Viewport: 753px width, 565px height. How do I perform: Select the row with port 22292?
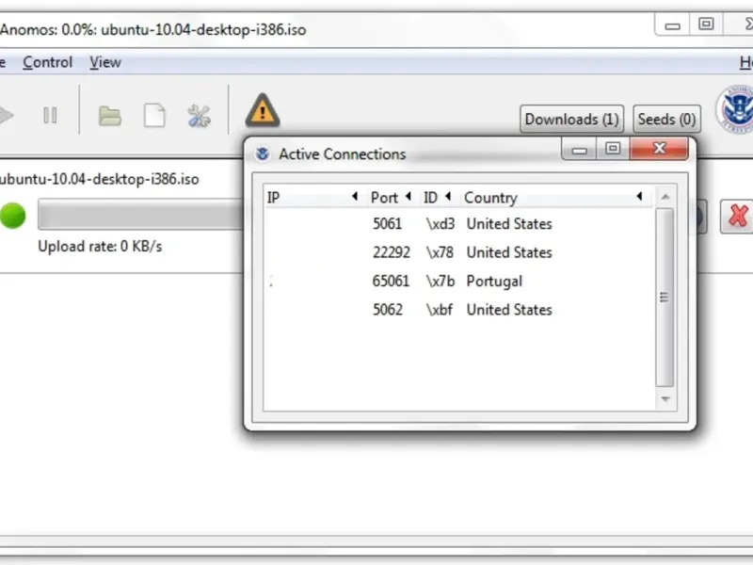pos(458,252)
